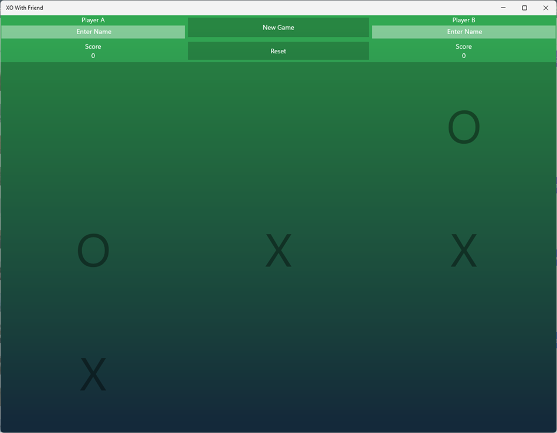Screen dimensions: 557x433
Task: Click the X in the center cell
Action: [x=278, y=249]
